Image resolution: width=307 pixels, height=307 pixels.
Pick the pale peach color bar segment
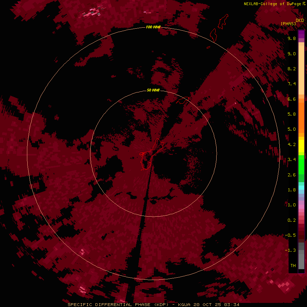301,70
